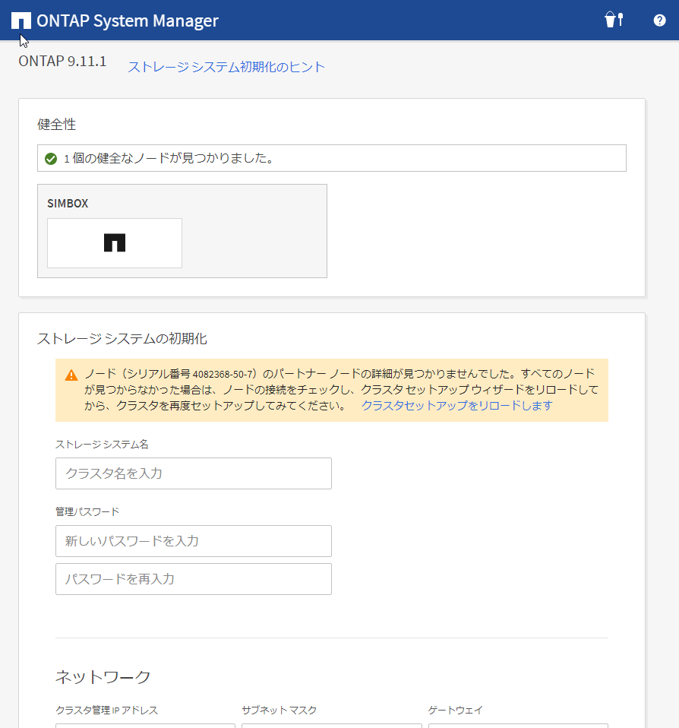Click the ネットワーク section heading
The width and height of the screenshot is (679, 728).
tap(103, 677)
